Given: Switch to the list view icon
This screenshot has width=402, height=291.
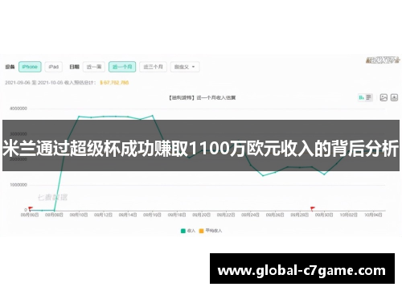Looking at the screenshot, I should (x=369, y=97).
